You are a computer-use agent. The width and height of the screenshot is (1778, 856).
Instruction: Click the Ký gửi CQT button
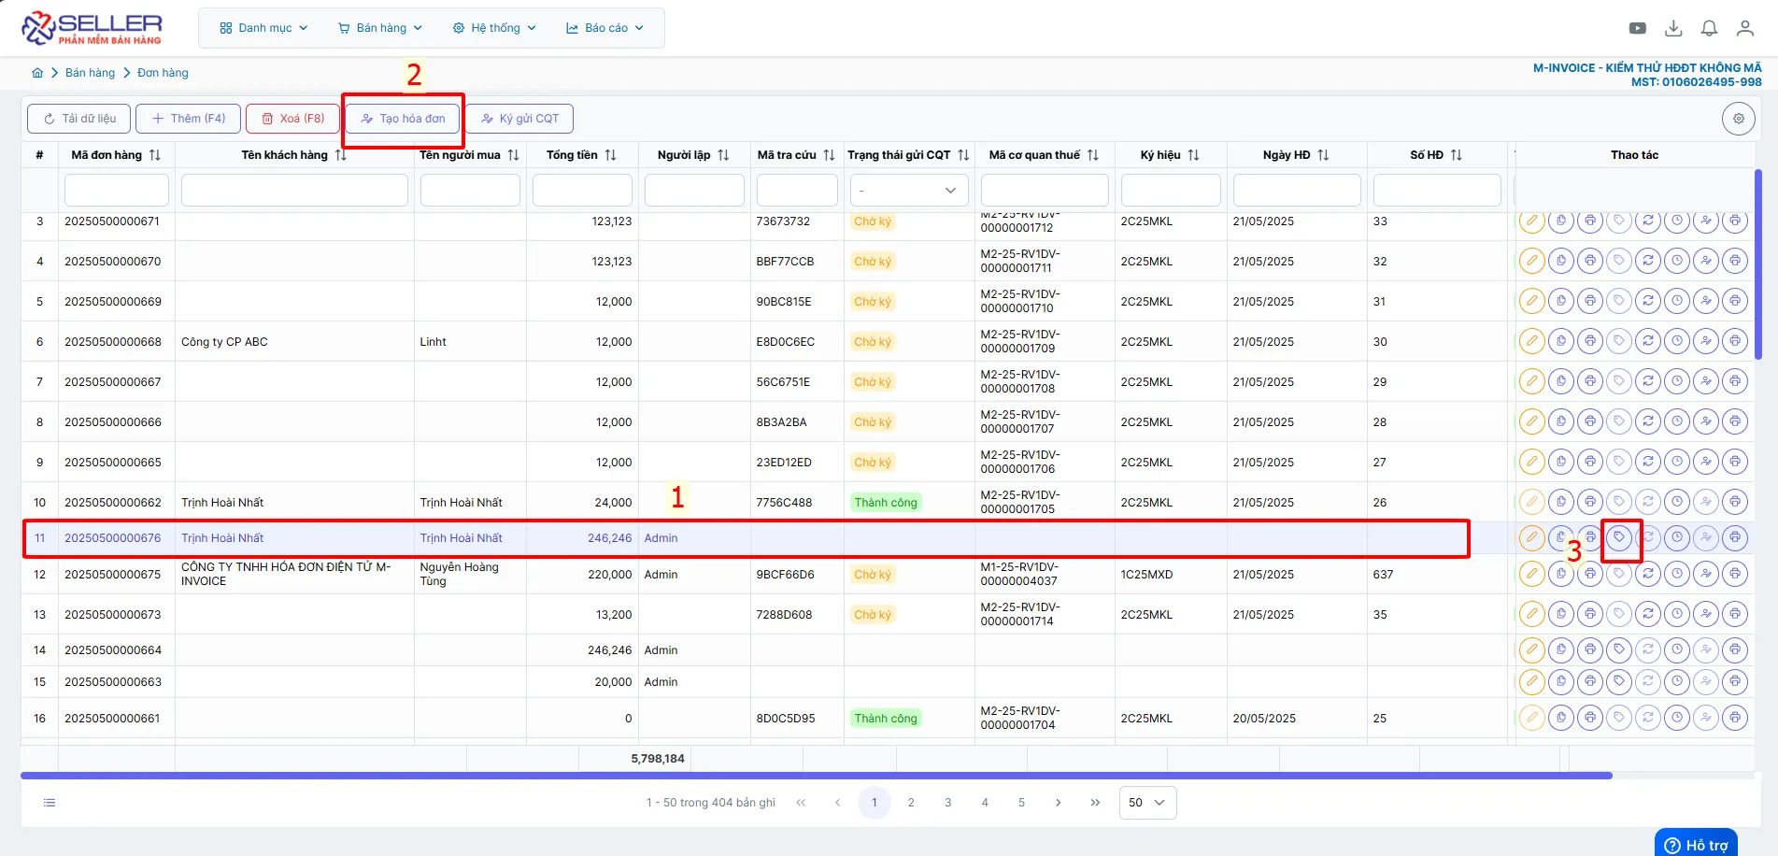click(x=519, y=119)
